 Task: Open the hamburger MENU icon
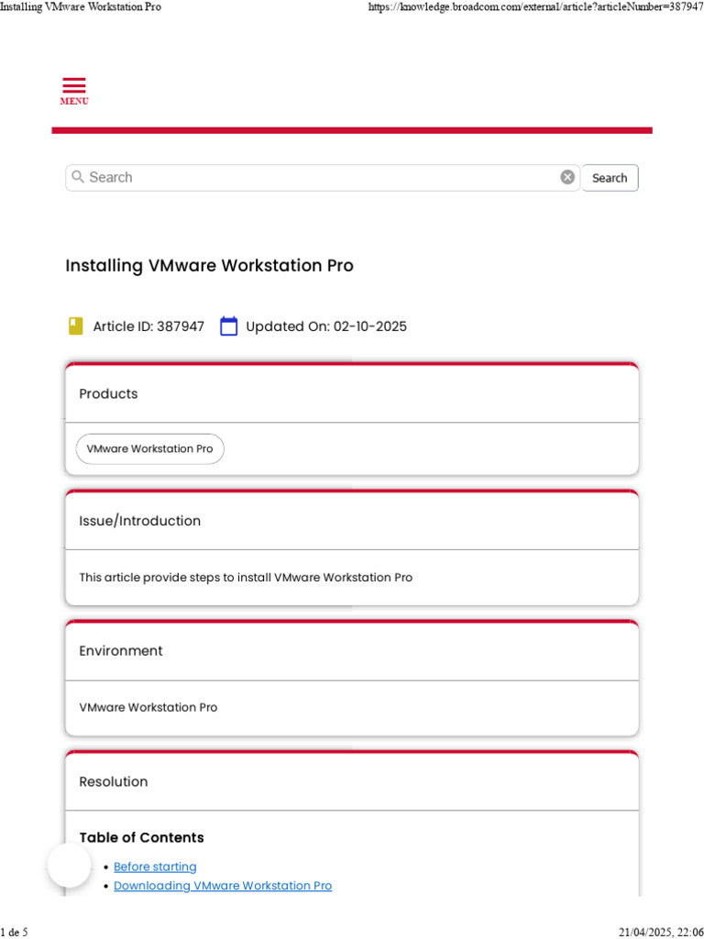pyautogui.click(x=74, y=85)
